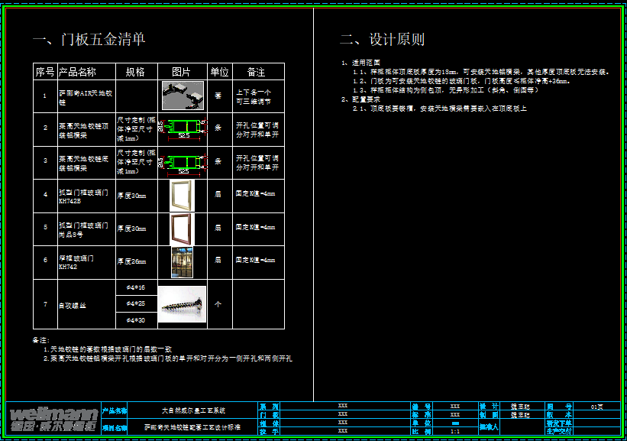Select the 设计原则 section heading
627x441 pixels.
(x=382, y=40)
